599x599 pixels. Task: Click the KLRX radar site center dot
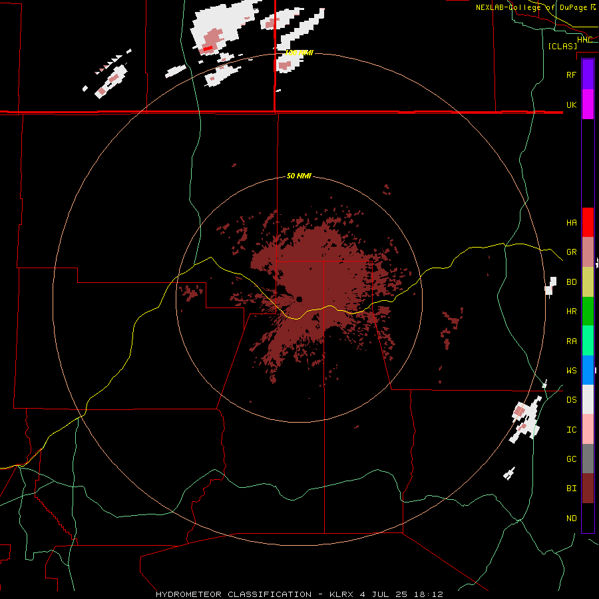click(299, 299)
